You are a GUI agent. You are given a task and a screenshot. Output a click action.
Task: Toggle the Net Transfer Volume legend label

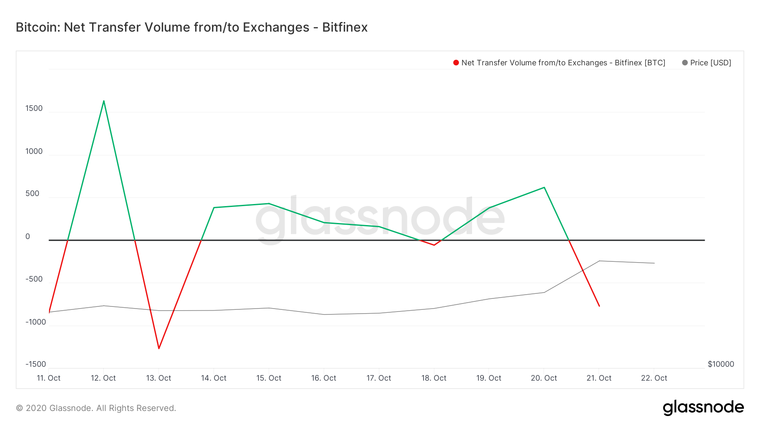click(563, 63)
